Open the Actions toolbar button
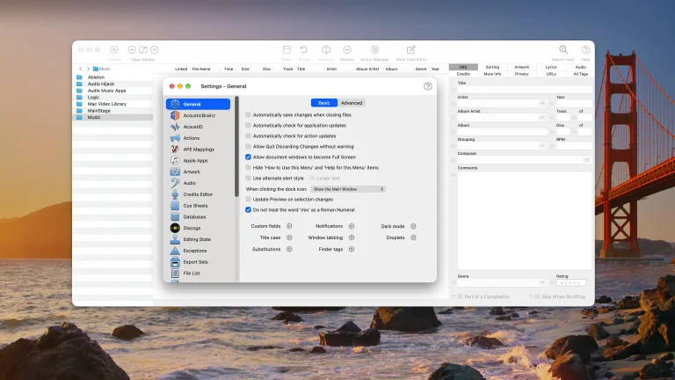This screenshot has width=675, height=380. (x=347, y=50)
